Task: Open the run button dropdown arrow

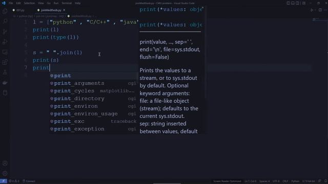Action: click(x=315, y=10)
